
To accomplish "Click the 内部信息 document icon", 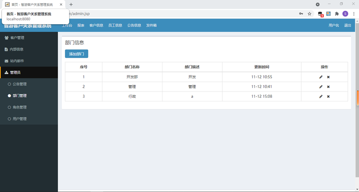I will pos(6,49).
